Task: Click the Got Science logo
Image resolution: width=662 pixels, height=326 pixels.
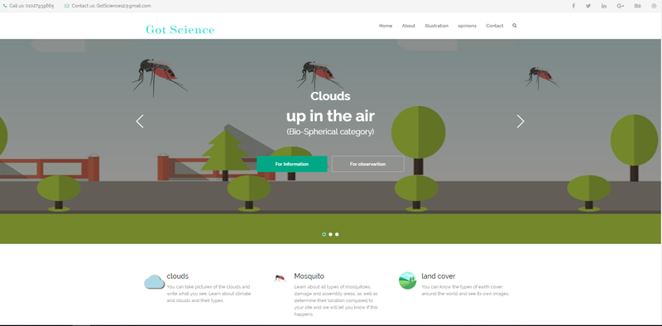Action: (180, 30)
